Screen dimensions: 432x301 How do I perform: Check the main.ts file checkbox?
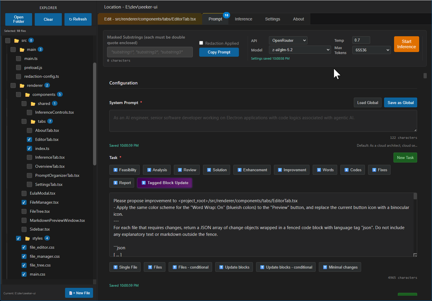[19, 59]
